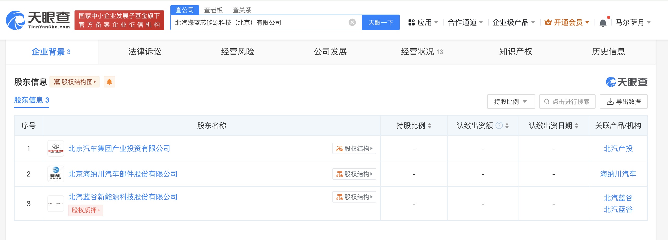Expand the 持股比例 filter dropdown
668x240 pixels.
pos(511,102)
